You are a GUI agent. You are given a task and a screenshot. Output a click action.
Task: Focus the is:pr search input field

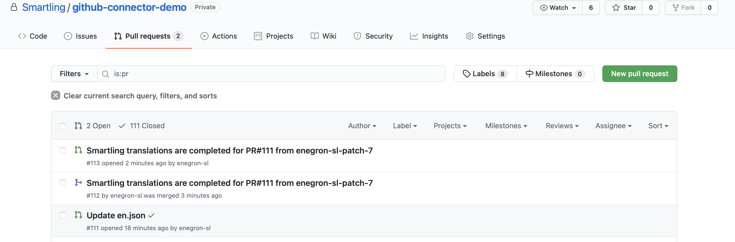(x=271, y=74)
